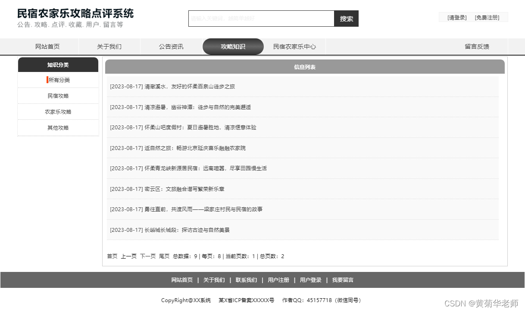This screenshot has width=525, height=312.
Task: Switch to the 关于我们 navigation tab
Action: coord(109,47)
